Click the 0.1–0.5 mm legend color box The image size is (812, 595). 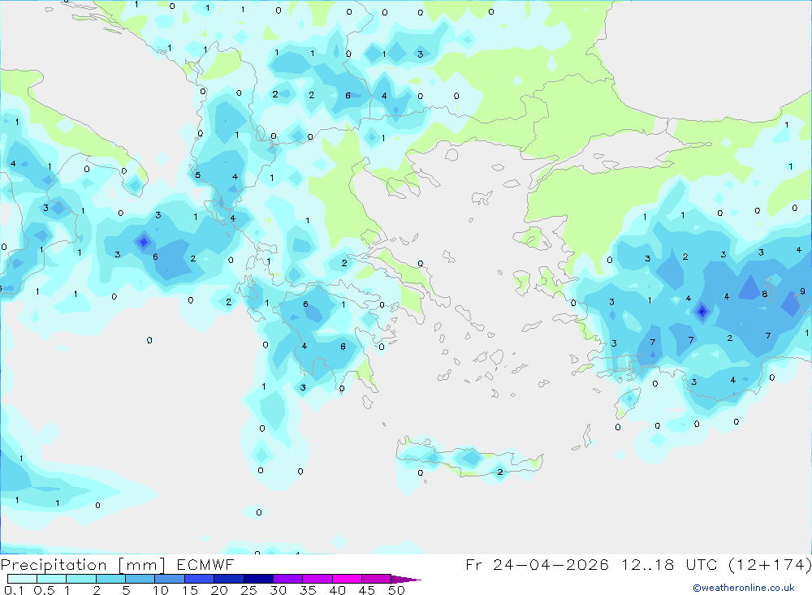pos(22,579)
